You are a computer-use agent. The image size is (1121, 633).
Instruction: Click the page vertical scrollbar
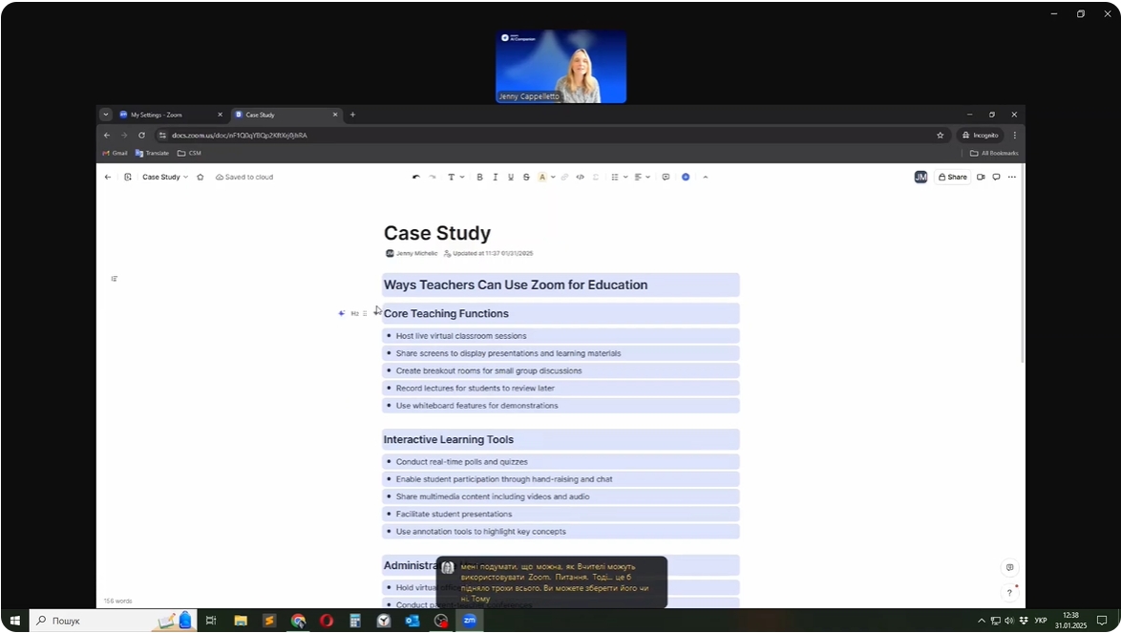pos(1023,264)
